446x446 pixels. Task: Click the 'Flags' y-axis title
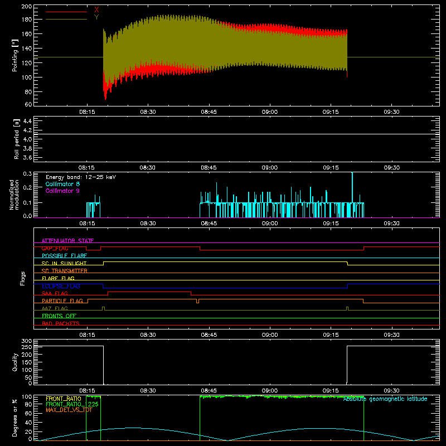[x=23, y=278]
